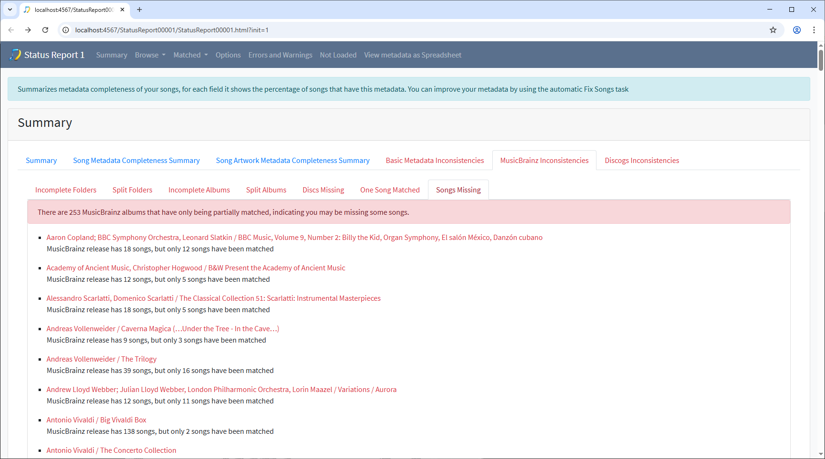This screenshot has width=825, height=459.
Task: Click the '253 MusicBrainz albums' alert message
Action: pos(409,212)
